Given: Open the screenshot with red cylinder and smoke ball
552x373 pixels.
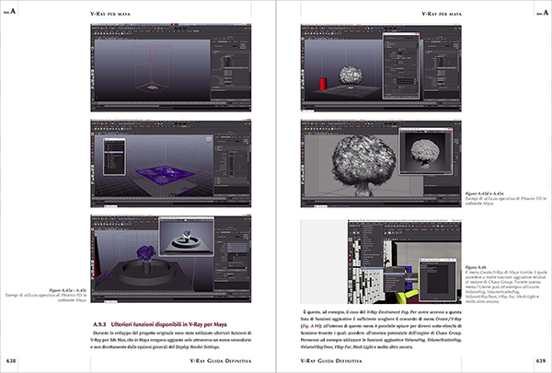Looking at the screenshot, I should coord(381,67).
